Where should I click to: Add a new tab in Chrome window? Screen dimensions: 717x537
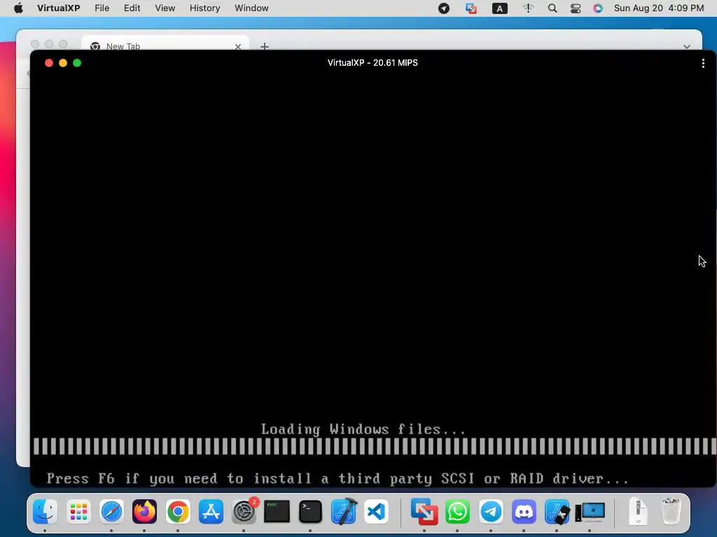264,47
